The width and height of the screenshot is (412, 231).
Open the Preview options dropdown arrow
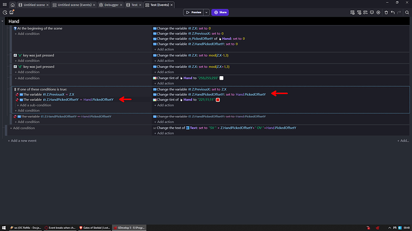point(206,13)
